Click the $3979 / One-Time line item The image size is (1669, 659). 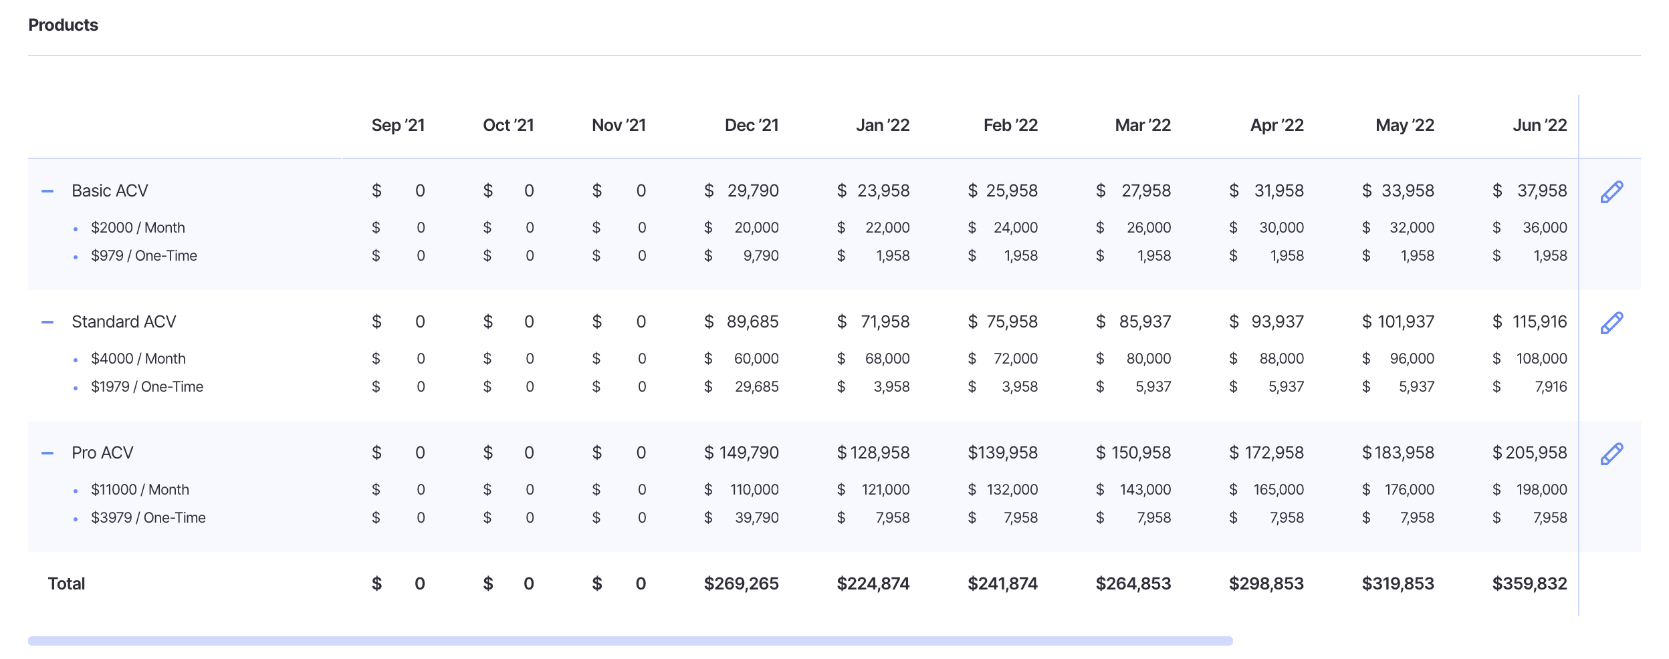(x=148, y=518)
